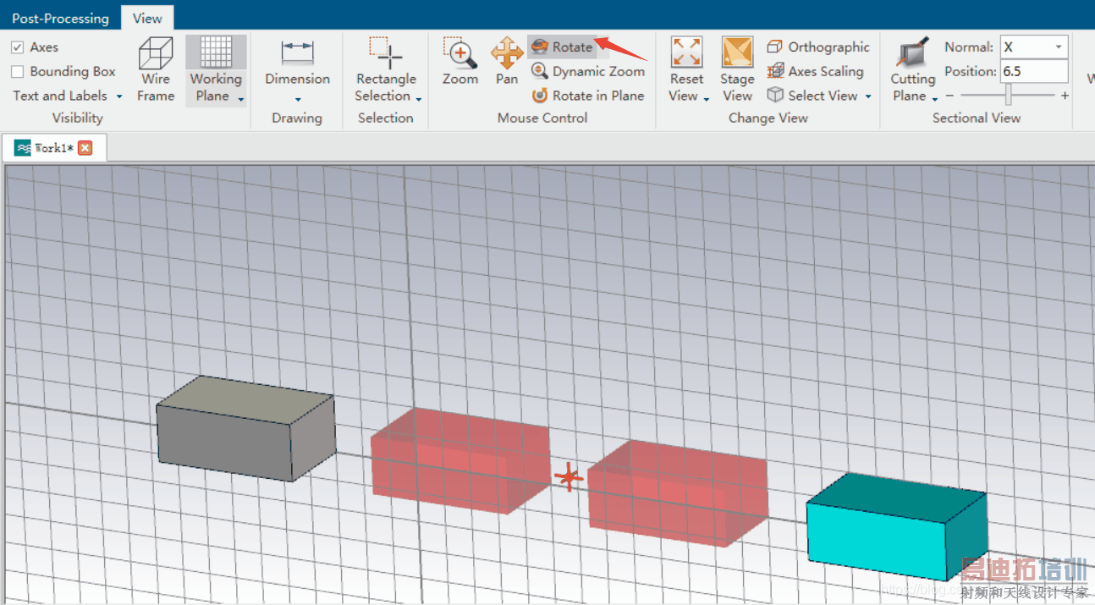Click the Reset View icon
The width and height of the screenshot is (1095, 605).
click(x=686, y=52)
